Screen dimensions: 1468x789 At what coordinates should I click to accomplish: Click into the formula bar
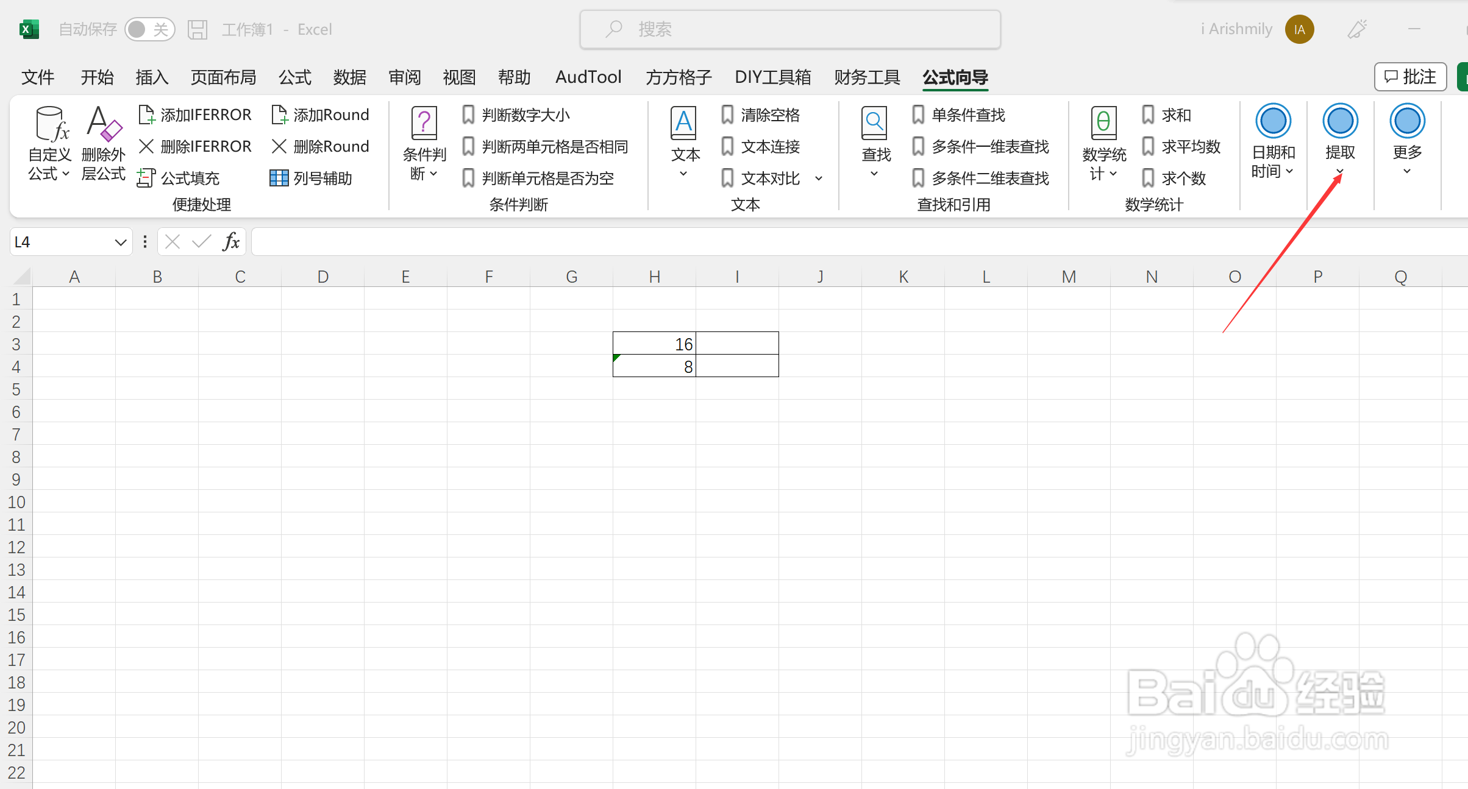click(860, 242)
